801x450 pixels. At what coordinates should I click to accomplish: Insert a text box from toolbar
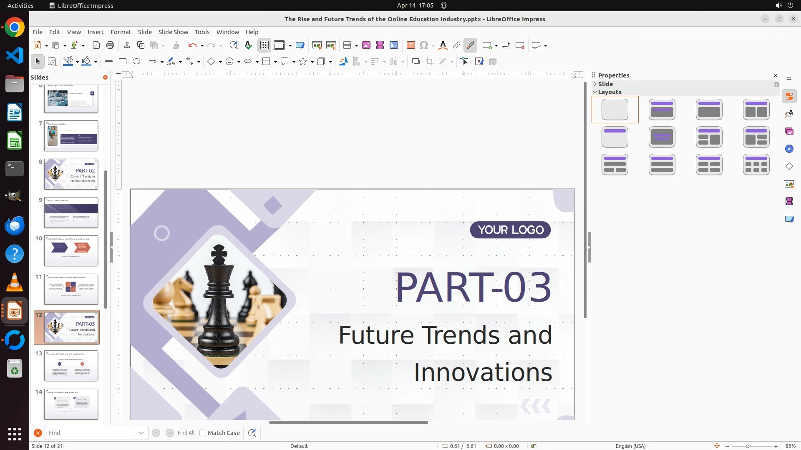(411, 45)
